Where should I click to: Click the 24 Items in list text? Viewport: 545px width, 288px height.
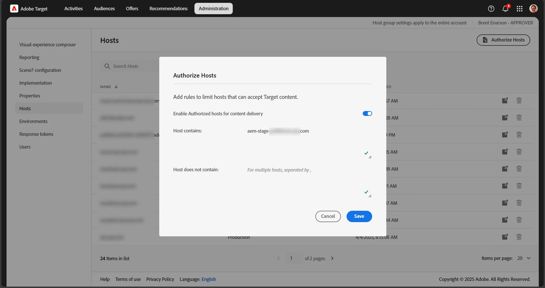point(115,258)
